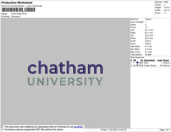The image size is (171, 132).
Task: Click the 'Colorway 1' value
Action: (x=16, y=16)
